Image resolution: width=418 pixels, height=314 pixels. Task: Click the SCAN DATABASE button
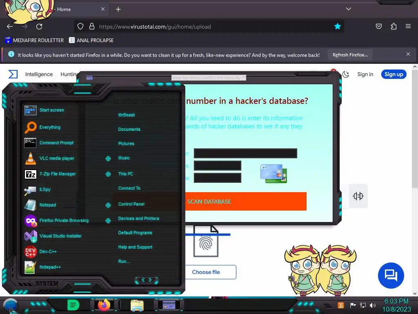246,201
